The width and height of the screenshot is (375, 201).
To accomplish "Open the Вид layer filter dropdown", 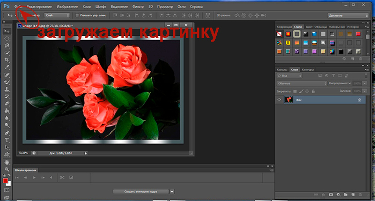I will 289,76.
